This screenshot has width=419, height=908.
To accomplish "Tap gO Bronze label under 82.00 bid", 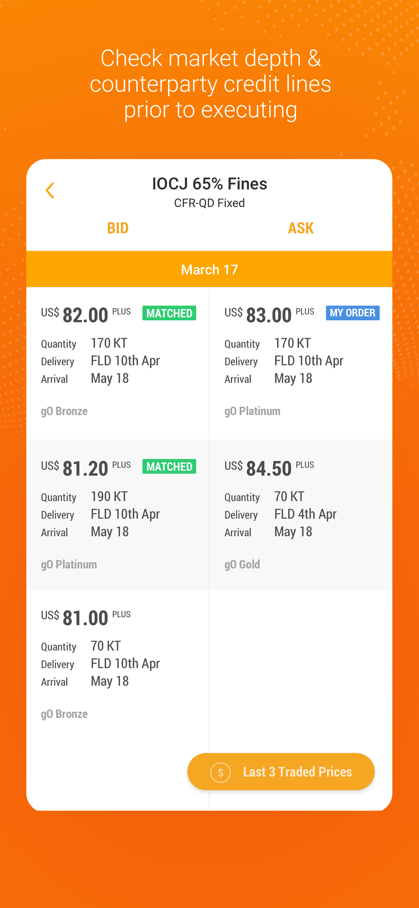I will [x=64, y=411].
